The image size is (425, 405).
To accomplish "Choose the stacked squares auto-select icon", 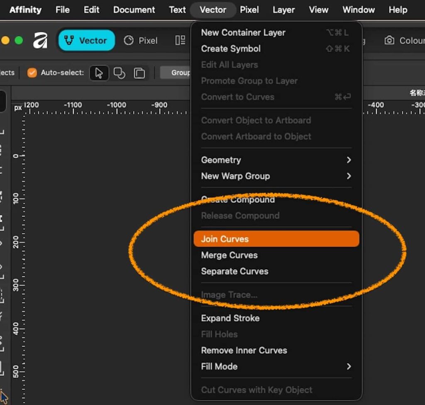I will click(139, 73).
